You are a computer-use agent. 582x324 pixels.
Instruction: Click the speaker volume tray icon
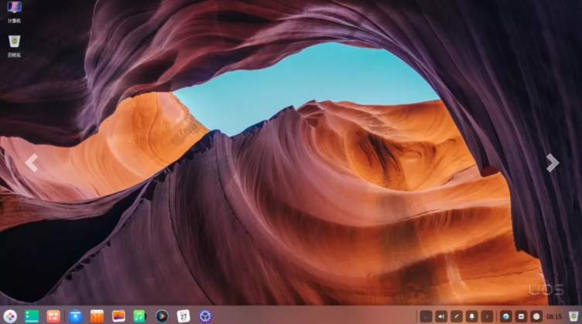click(x=441, y=315)
